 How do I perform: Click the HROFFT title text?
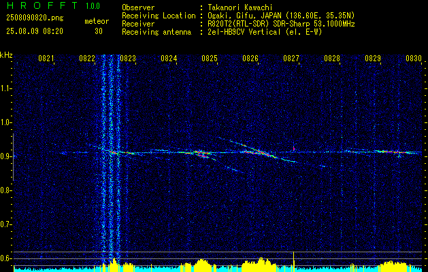[x=42, y=5]
